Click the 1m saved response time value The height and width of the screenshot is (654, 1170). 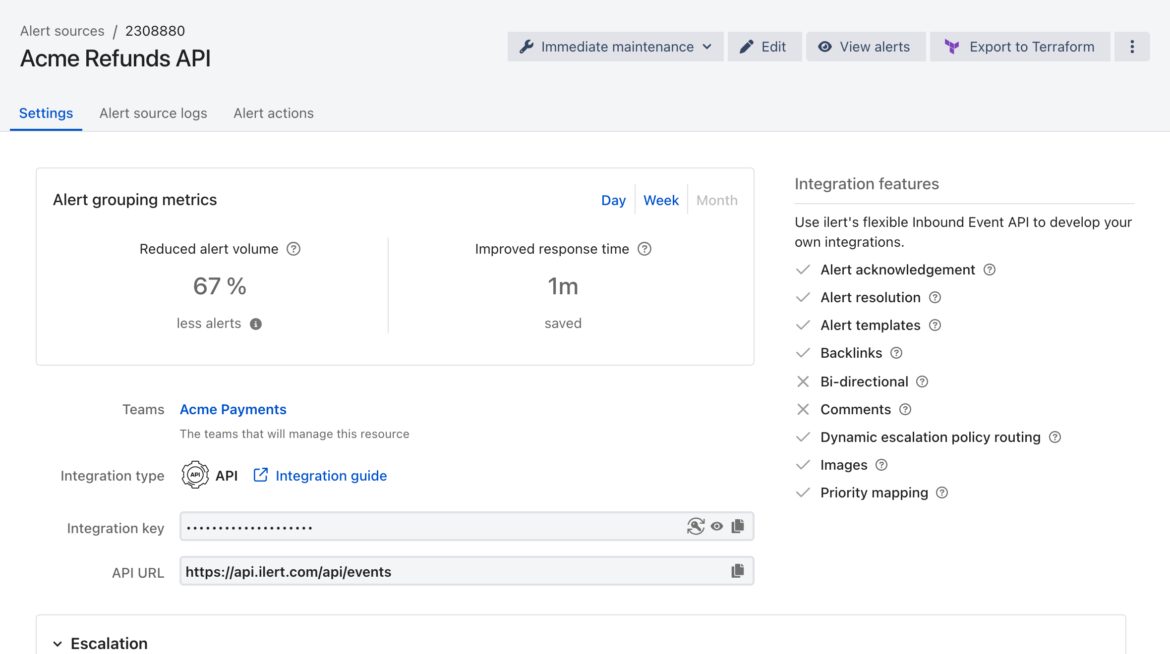click(563, 286)
